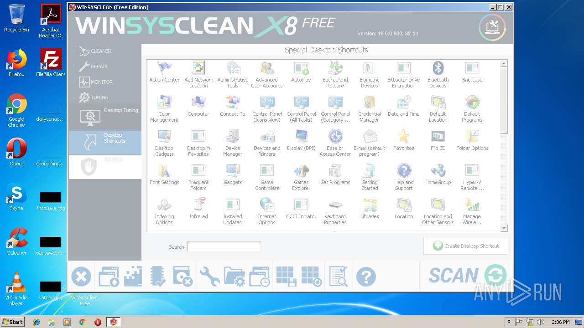Pick the HomeGroup shortcut icon
Screen dimensions: 584x328
pyautogui.click(x=438, y=171)
